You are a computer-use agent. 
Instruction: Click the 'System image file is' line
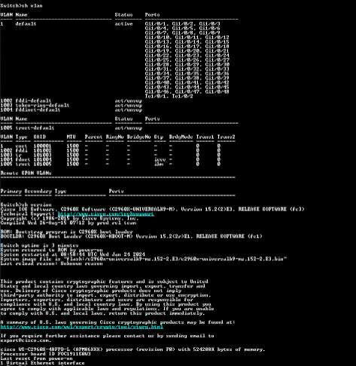pos(143,259)
